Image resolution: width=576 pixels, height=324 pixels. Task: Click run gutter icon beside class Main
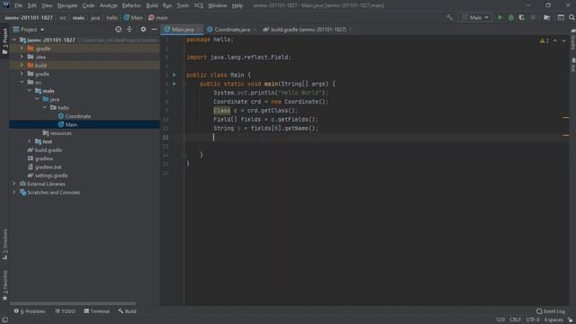point(175,75)
